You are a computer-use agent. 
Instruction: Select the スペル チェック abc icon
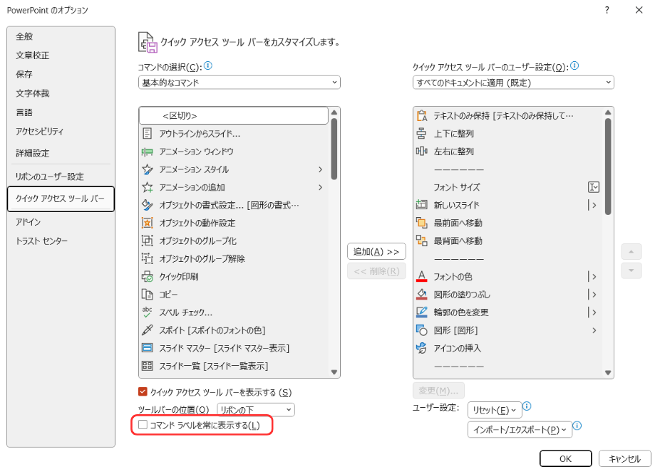click(x=147, y=312)
